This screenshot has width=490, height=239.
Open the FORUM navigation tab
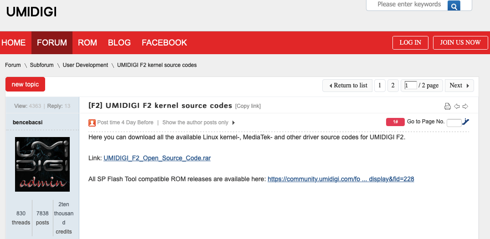click(x=52, y=43)
